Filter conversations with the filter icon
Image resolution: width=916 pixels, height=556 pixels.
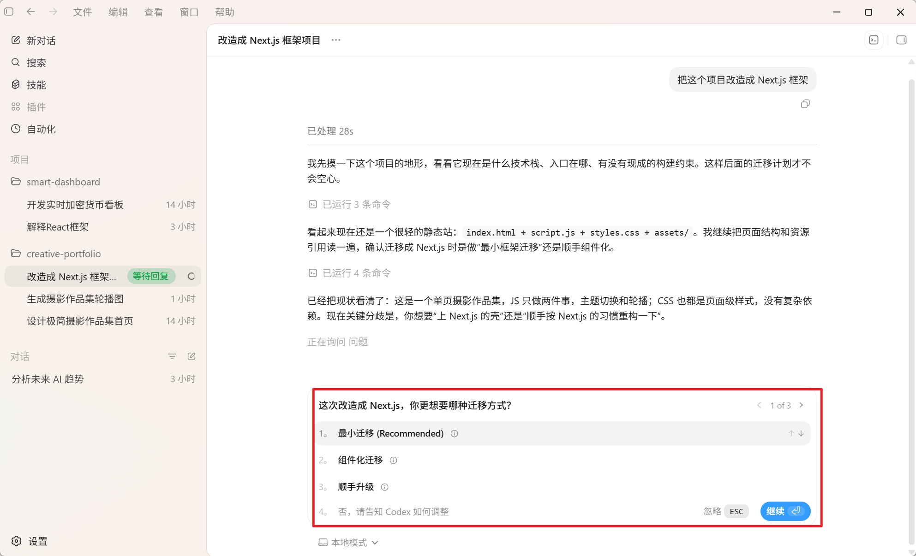(x=172, y=356)
